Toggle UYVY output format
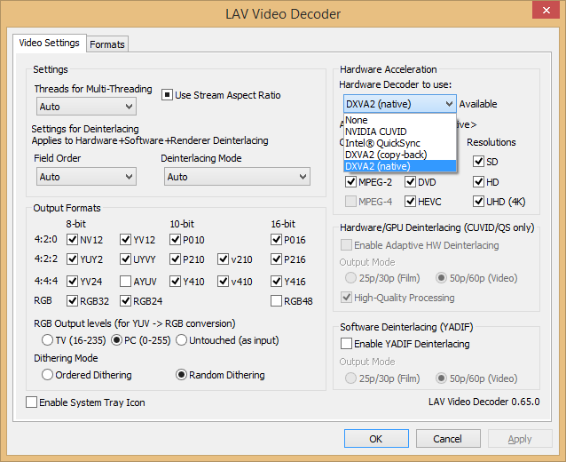This screenshot has width=566, height=462. tap(125, 259)
